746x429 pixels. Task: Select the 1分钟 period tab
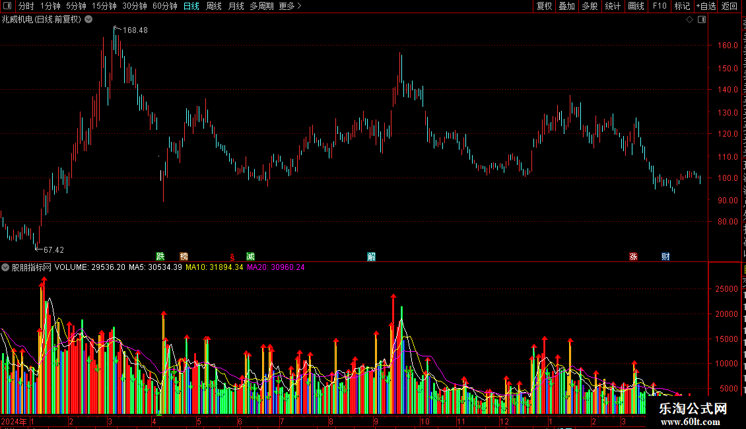tap(50, 6)
